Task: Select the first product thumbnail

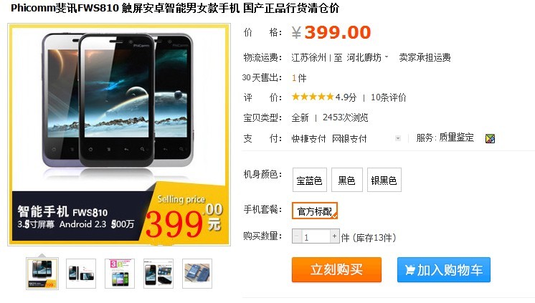Action: pos(42,274)
